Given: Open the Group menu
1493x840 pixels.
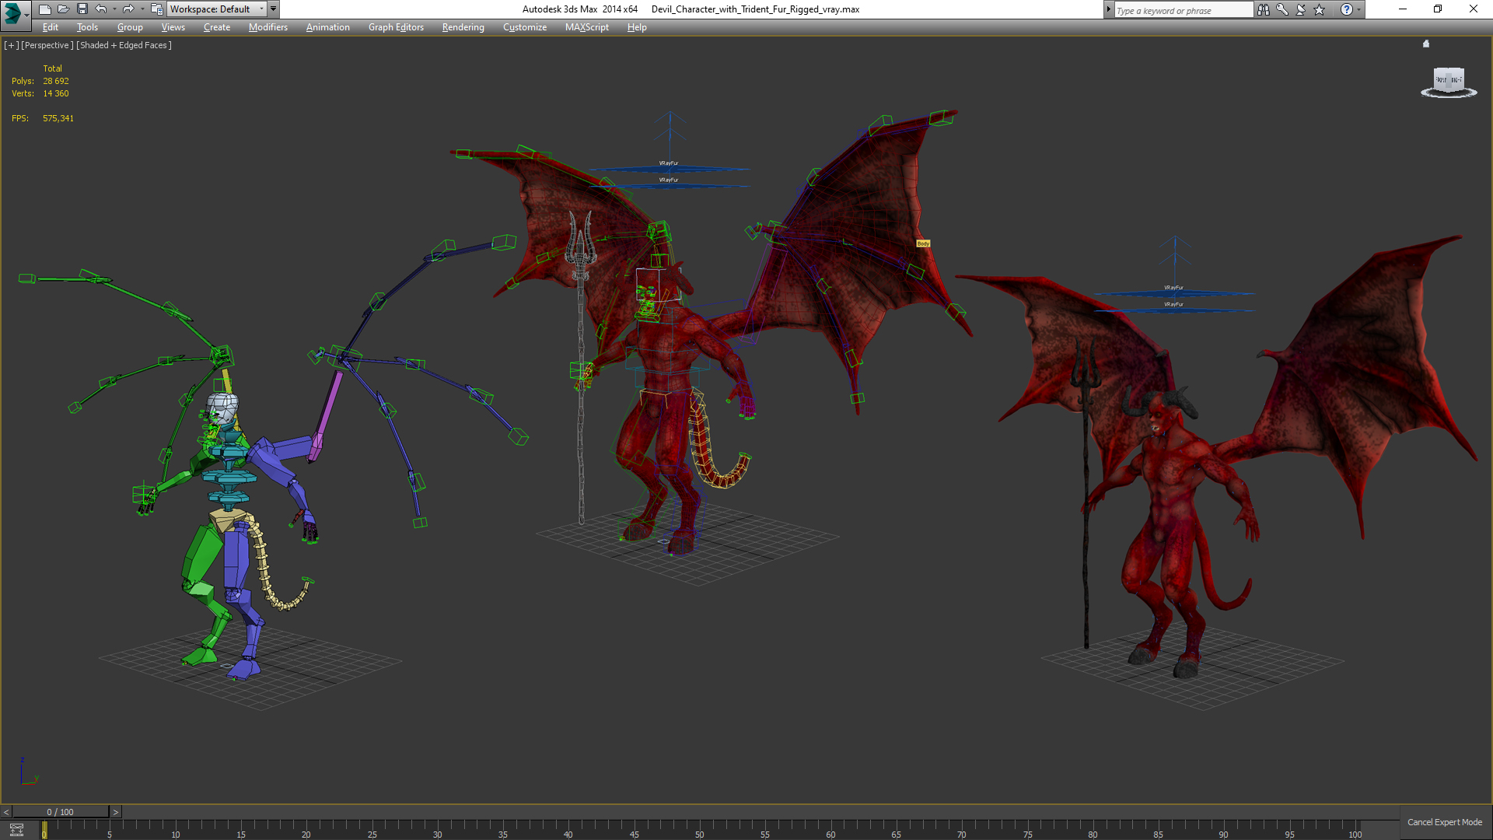Looking at the screenshot, I should pos(130,27).
